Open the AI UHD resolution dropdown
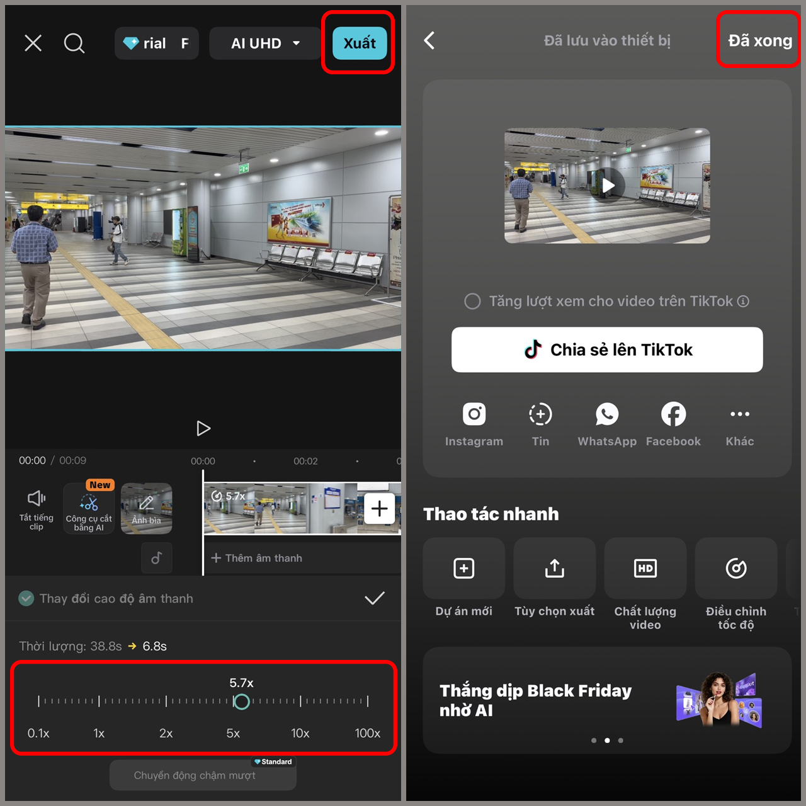Viewport: 806px width, 806px height. (x=264, y=43)
